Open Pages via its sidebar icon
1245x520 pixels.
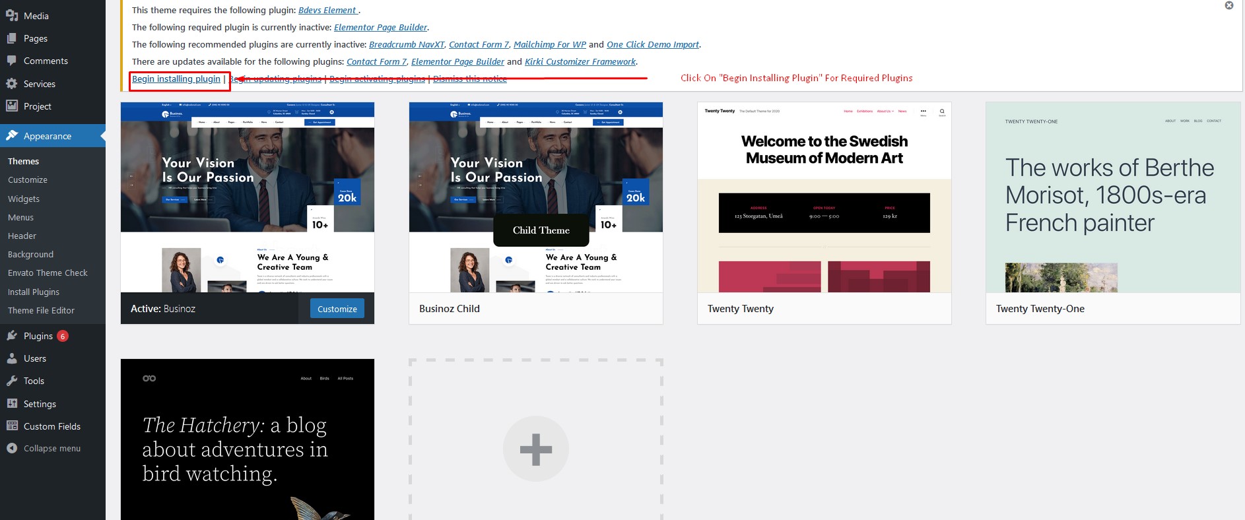pyautogui.click(x=12, y=38)
